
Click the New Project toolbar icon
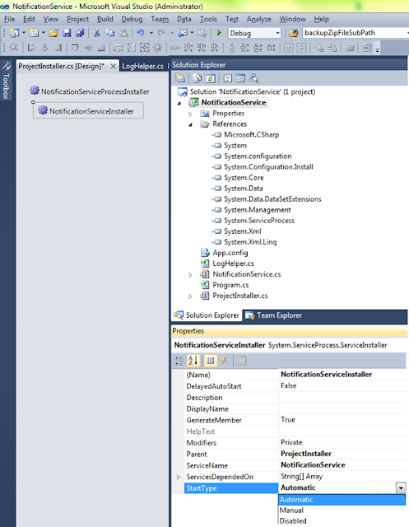pyautogui.click(x=14, y=33)
